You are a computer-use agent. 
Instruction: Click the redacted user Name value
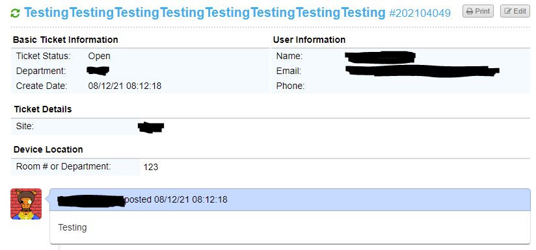click(x=380, y=57)
